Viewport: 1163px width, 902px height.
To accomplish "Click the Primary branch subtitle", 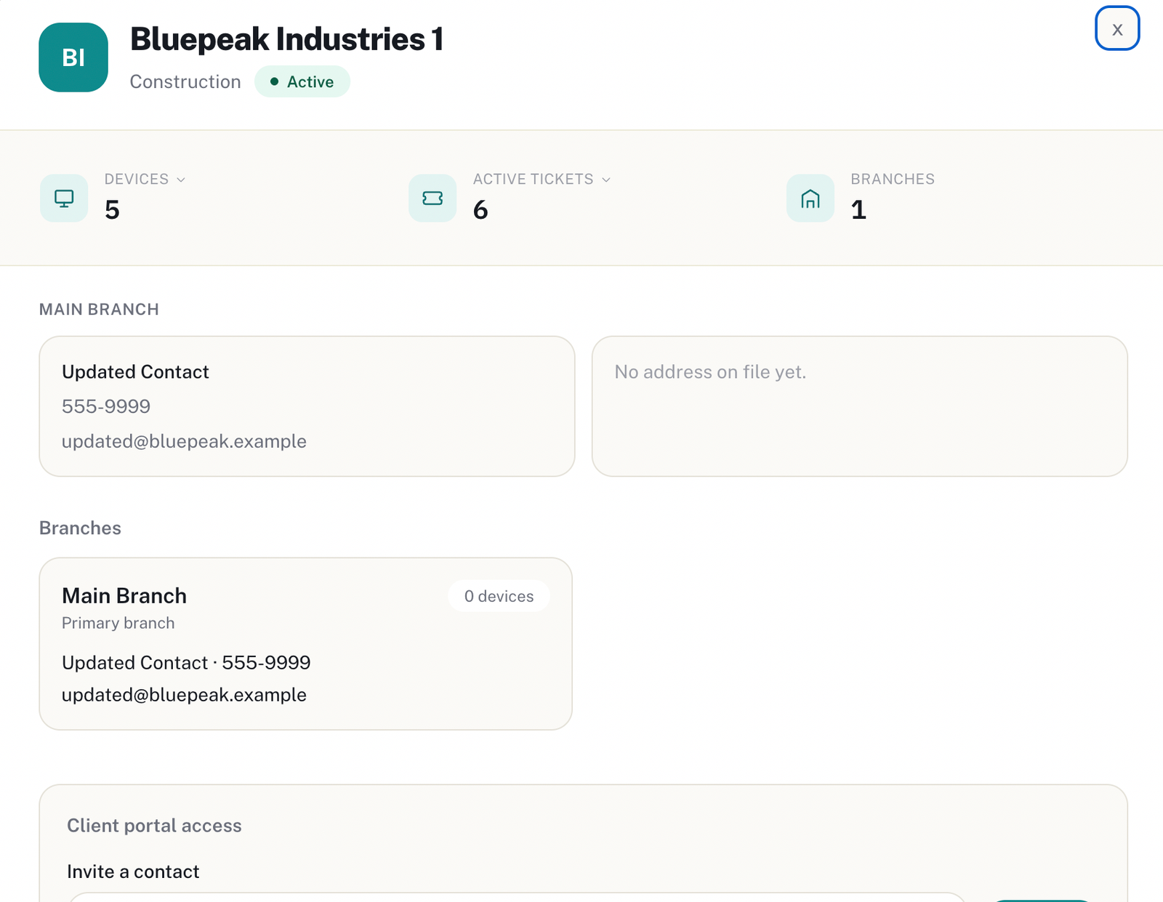I will (118, 623).
